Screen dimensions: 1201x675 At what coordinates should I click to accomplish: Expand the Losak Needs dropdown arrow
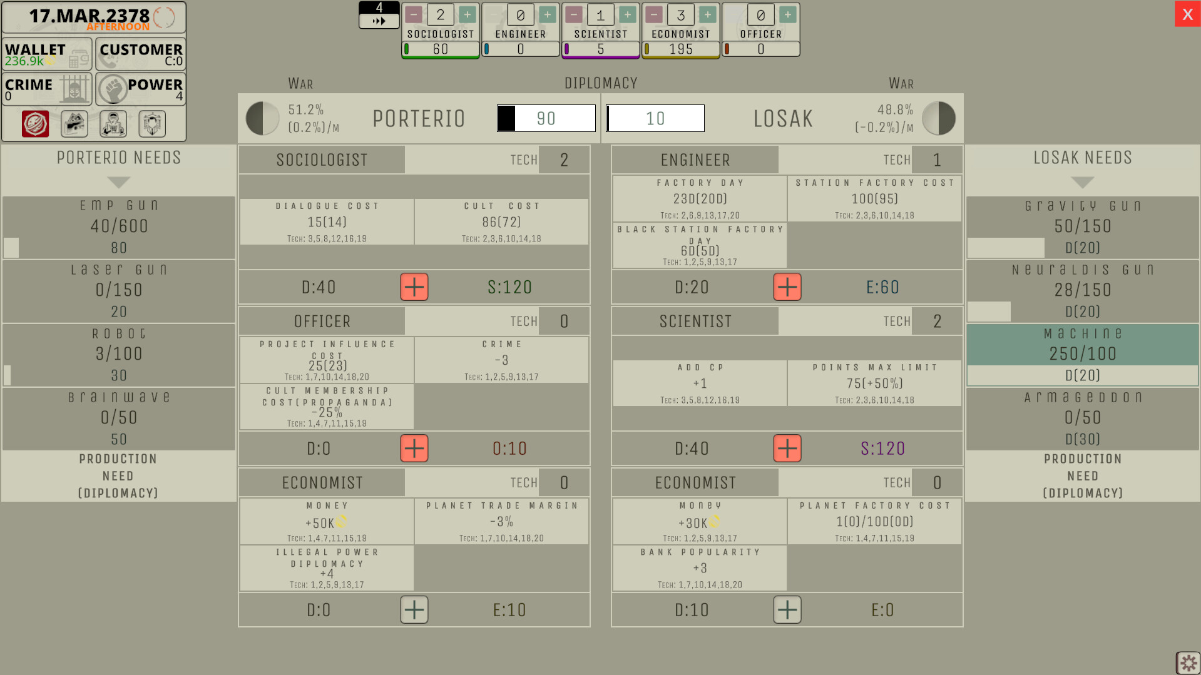pyautogui.click(x=1082, y=182)
